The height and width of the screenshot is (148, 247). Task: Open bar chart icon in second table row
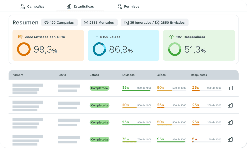click(230, 105)
